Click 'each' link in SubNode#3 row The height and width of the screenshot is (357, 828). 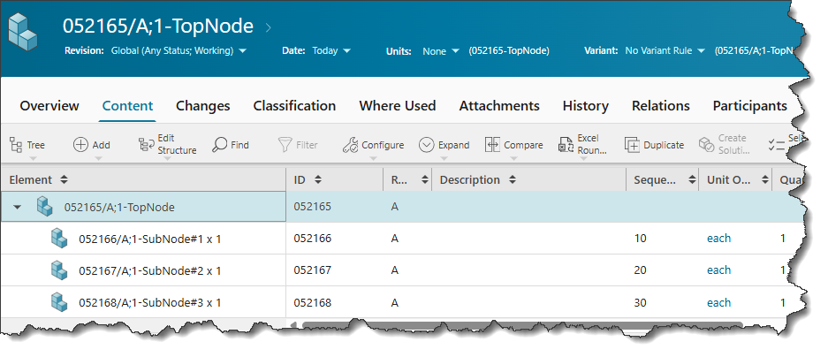(x=718, y=302)
